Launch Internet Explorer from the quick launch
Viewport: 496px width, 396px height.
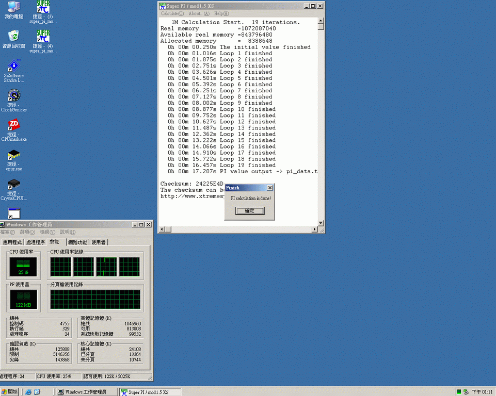coord(28,392)
